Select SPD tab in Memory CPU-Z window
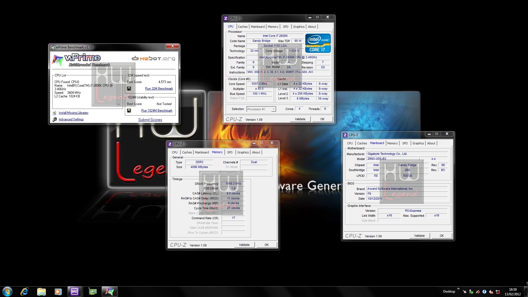Viewport: 528px width, 297px height. [x=230, y=152]
